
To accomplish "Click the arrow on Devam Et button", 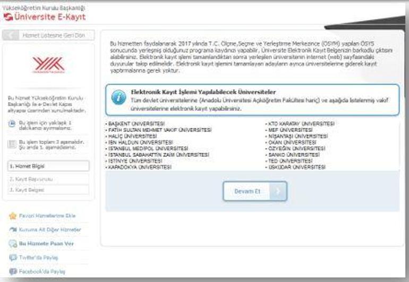I will click(278, 191).
